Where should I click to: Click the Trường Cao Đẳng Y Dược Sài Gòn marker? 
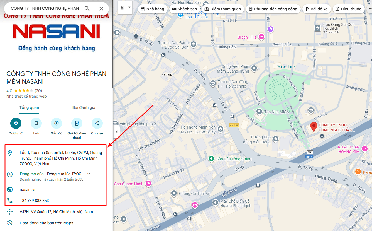click(x=193, y=44)
